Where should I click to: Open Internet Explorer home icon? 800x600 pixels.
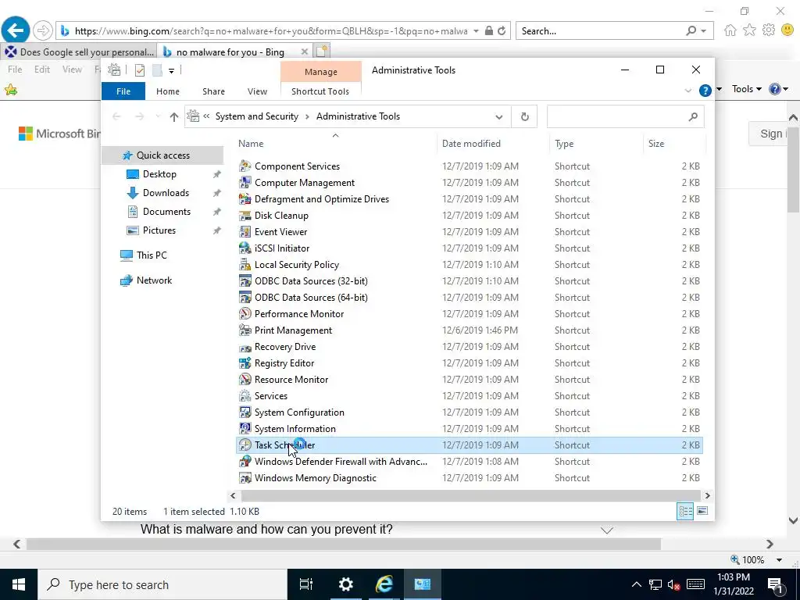[730, 30]
